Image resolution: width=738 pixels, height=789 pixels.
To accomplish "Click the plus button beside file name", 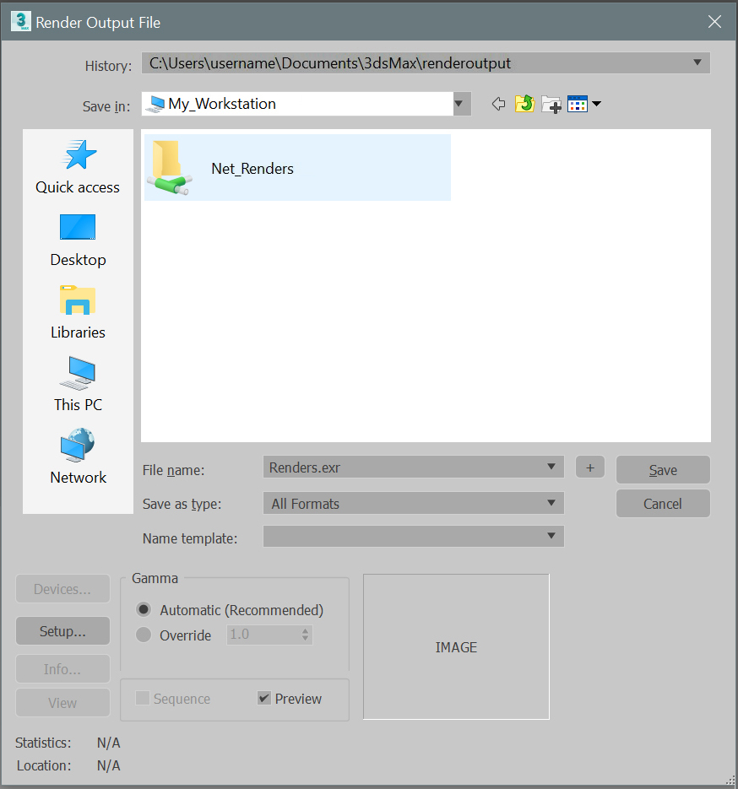I will (x=589, y=466).
